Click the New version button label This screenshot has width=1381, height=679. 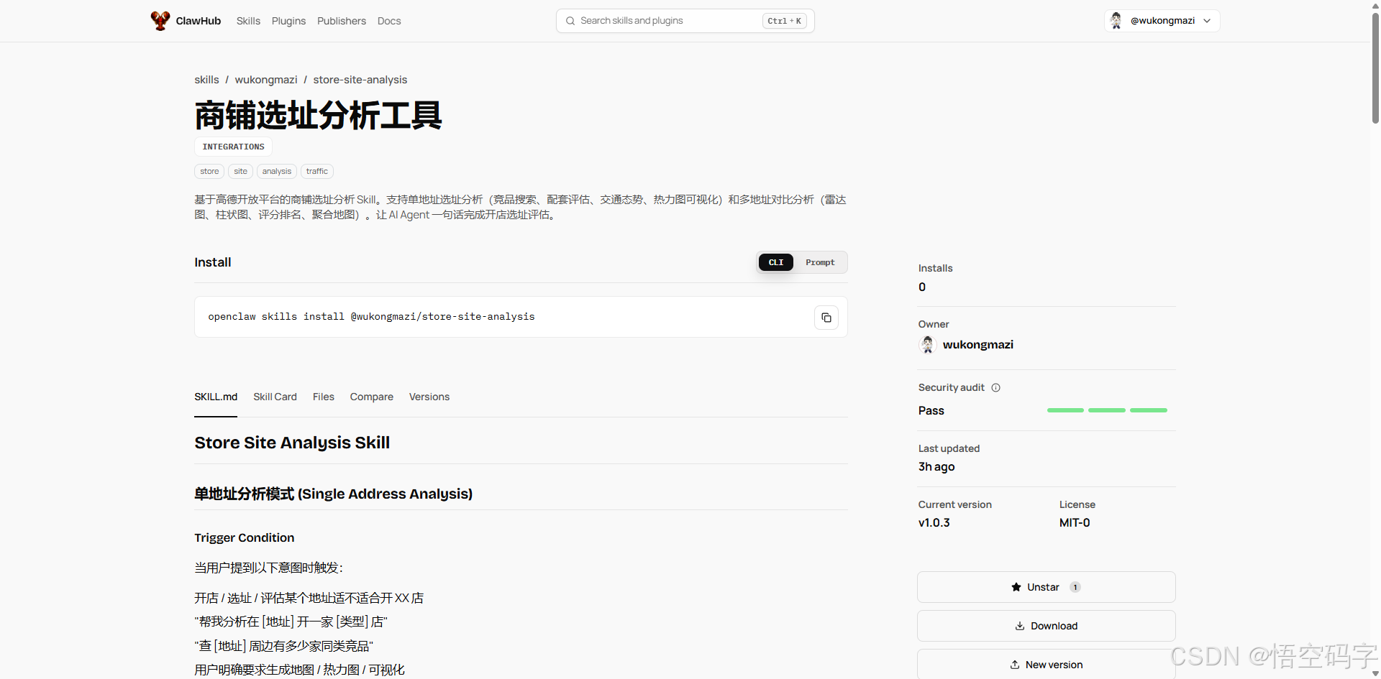(x=1054, y=665)
